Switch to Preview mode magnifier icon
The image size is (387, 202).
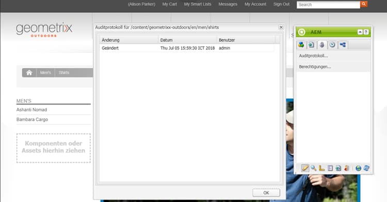[313, 168]
